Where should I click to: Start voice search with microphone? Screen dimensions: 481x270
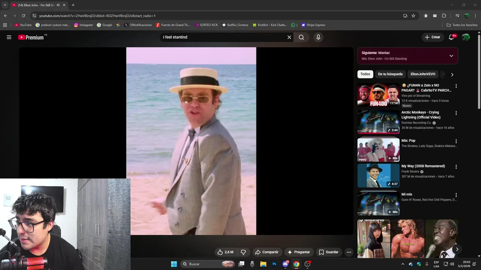pos(318,37)
